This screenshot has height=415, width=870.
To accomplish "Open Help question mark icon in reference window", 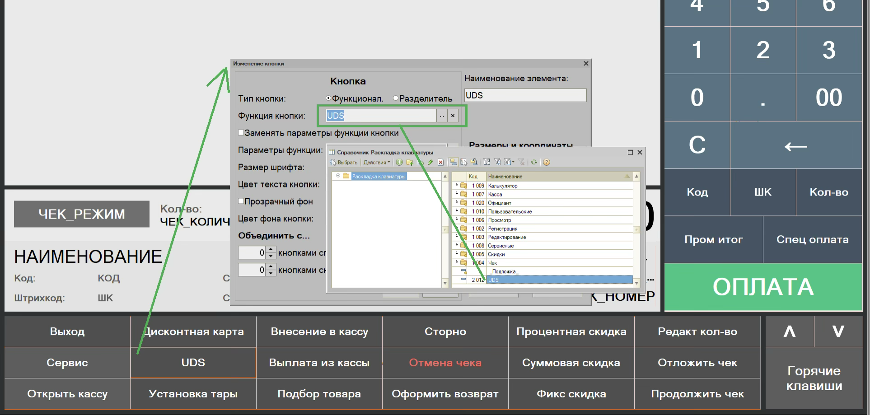I will pos(547,162).
